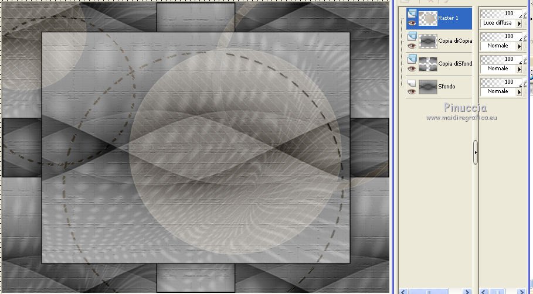This screenshot has height=294, width=533.
Task: Click the Normale blend mode field of Copia diCopia
Action: (498, 46)
